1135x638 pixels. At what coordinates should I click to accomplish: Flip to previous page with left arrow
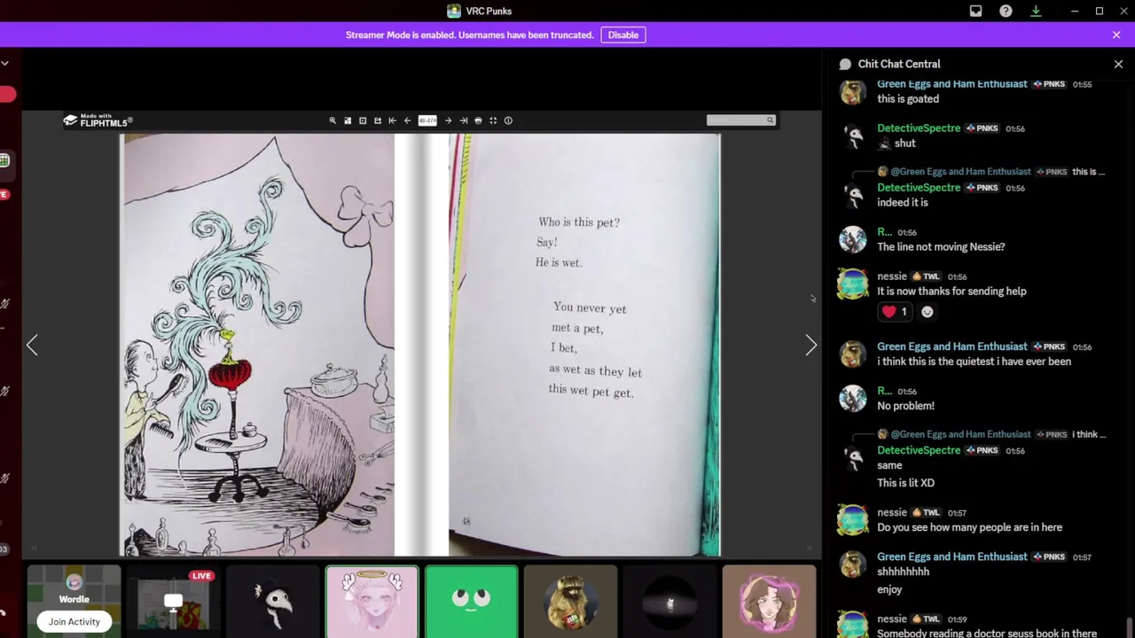(x=32, y=345)
